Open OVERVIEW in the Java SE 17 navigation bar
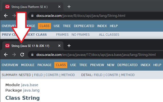This screenshot has height=102, width=163. pos(10,65)
